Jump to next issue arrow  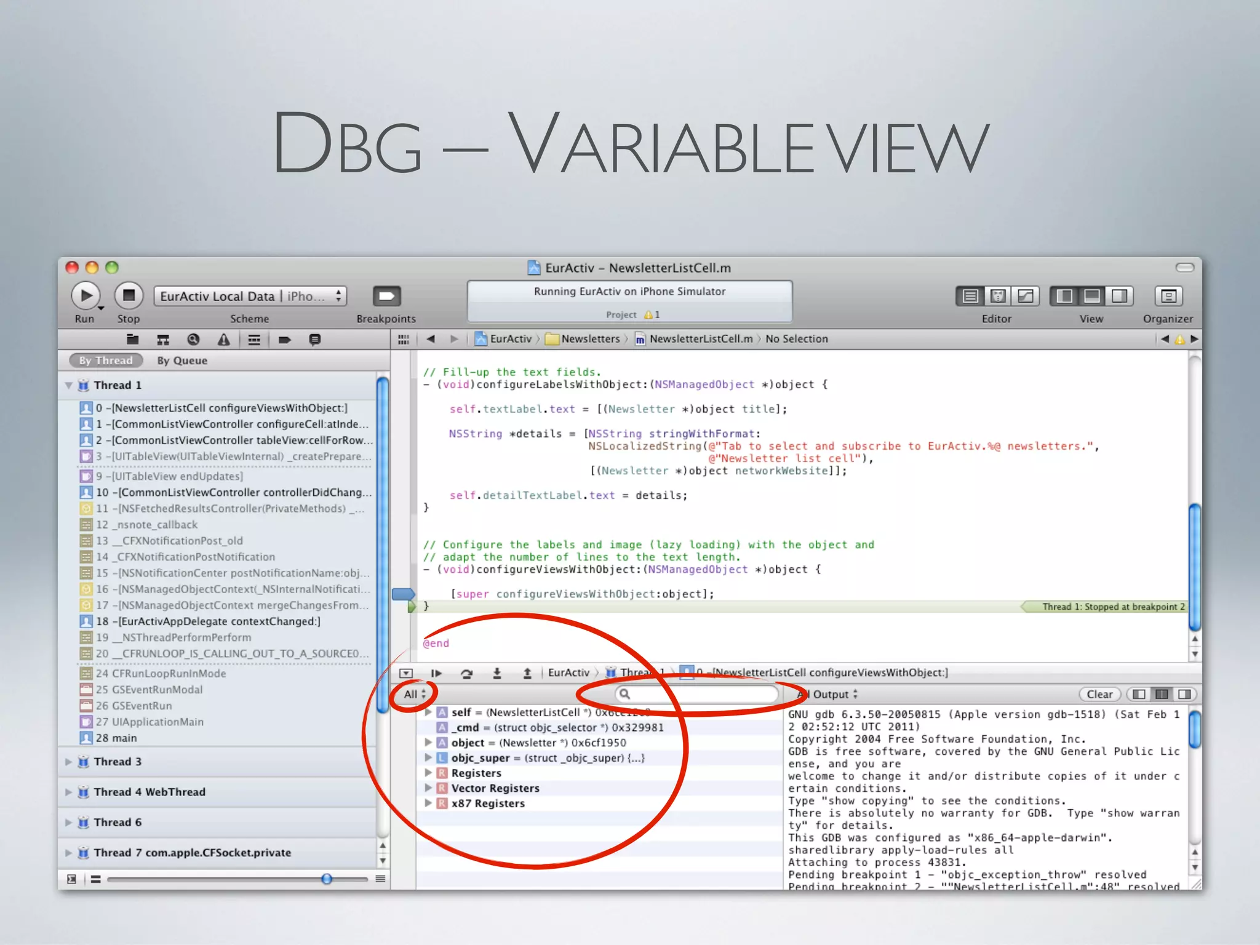tap(1194, 339)
